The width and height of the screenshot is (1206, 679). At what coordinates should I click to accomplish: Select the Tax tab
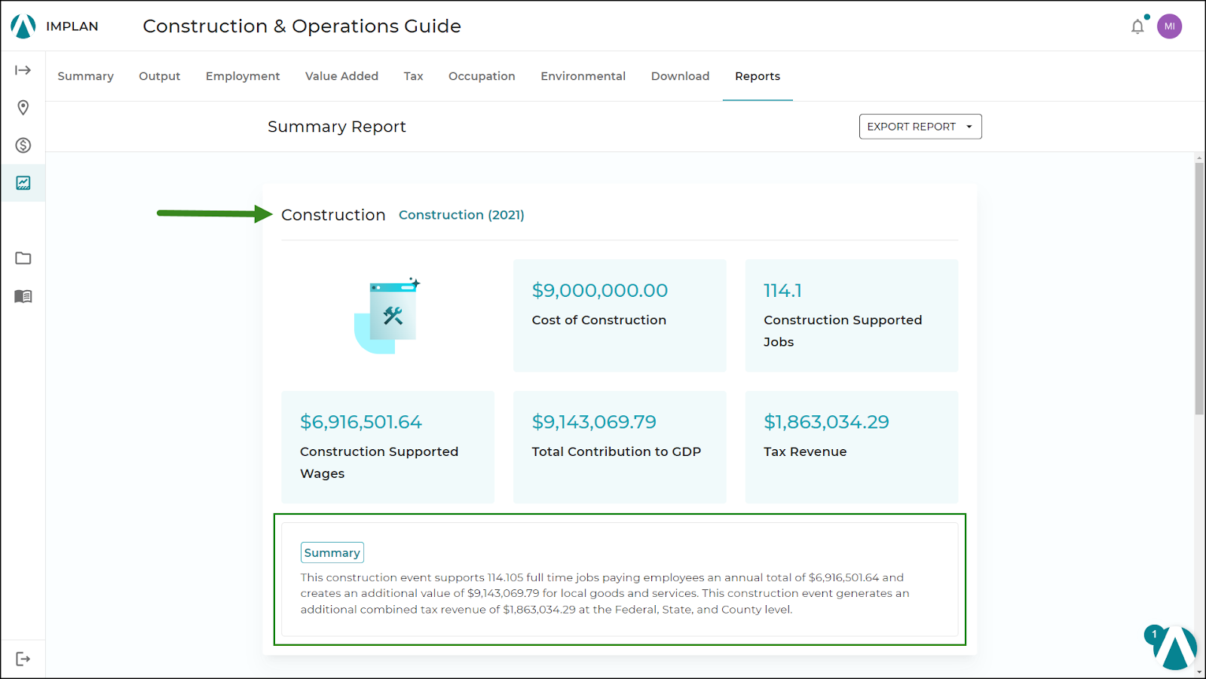(413, 76)
